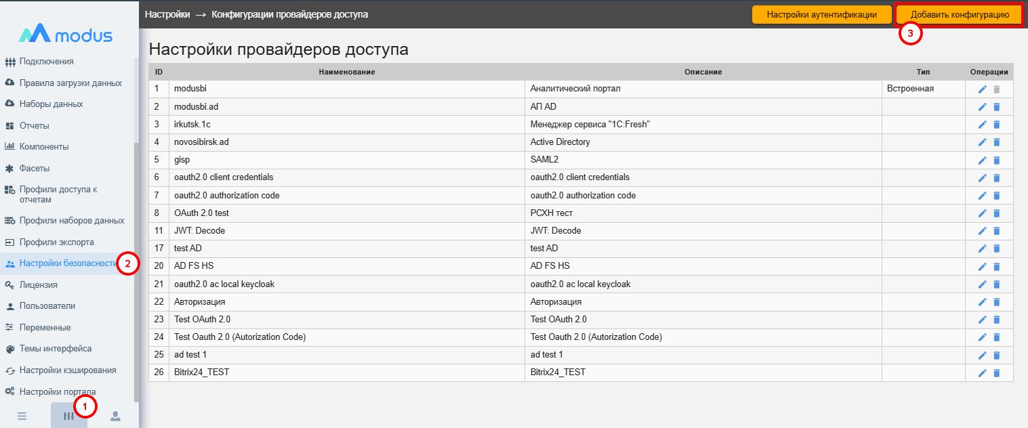The width and height of the screenshot is (1028, 428).
Task: Delete the AD FS HS configuration
Action: coord(996,266)
